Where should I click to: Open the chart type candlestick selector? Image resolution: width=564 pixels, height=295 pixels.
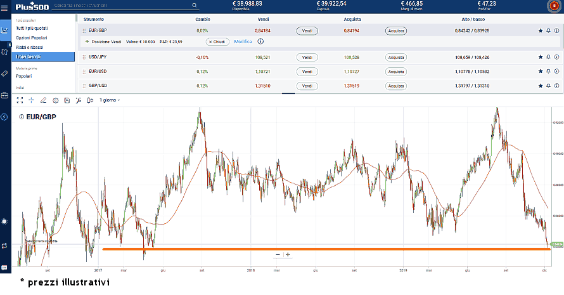coord(90,100)
